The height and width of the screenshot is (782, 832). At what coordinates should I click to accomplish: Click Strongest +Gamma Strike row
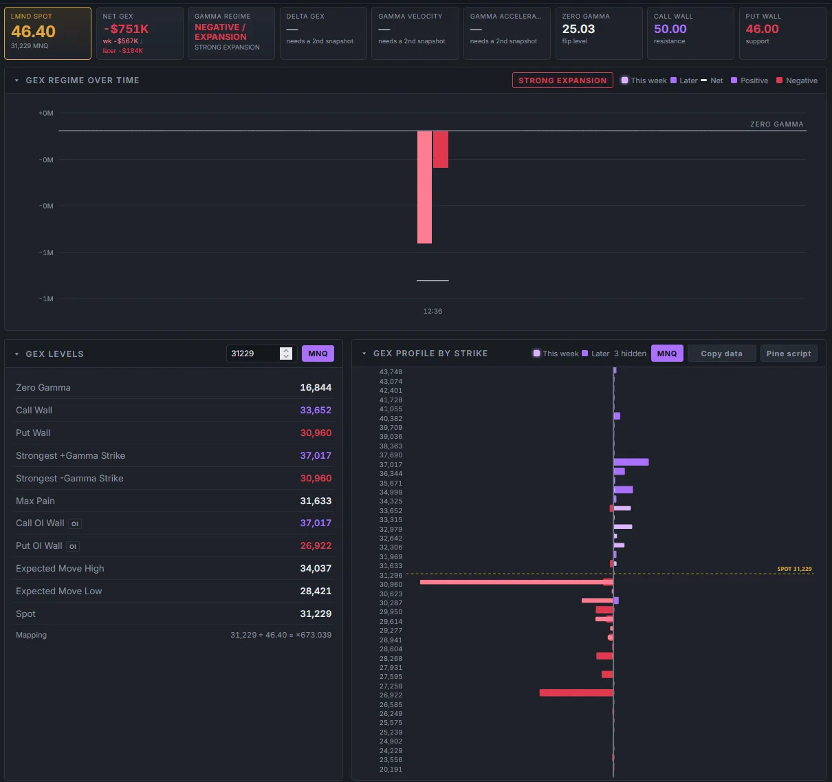point(173,456)
